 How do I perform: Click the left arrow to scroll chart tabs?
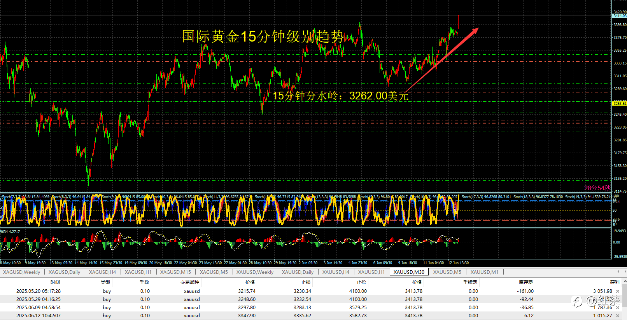(618, 272)
